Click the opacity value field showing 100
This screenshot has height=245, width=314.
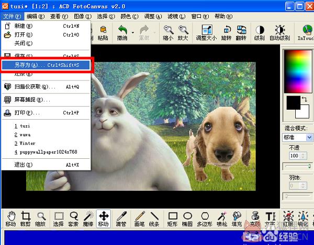coord(294,156)
